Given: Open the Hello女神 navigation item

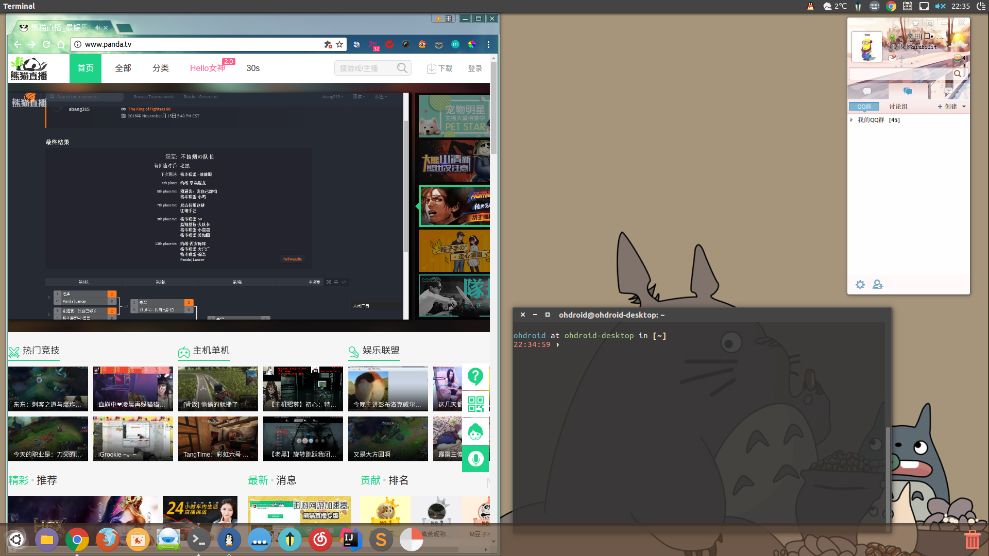Looking at the screenshot, I should point(208,68).
